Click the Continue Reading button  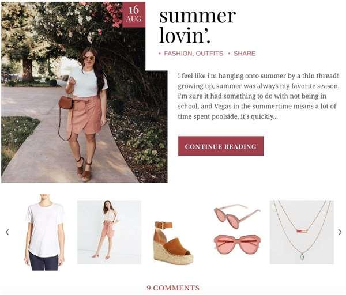[221, 146]
